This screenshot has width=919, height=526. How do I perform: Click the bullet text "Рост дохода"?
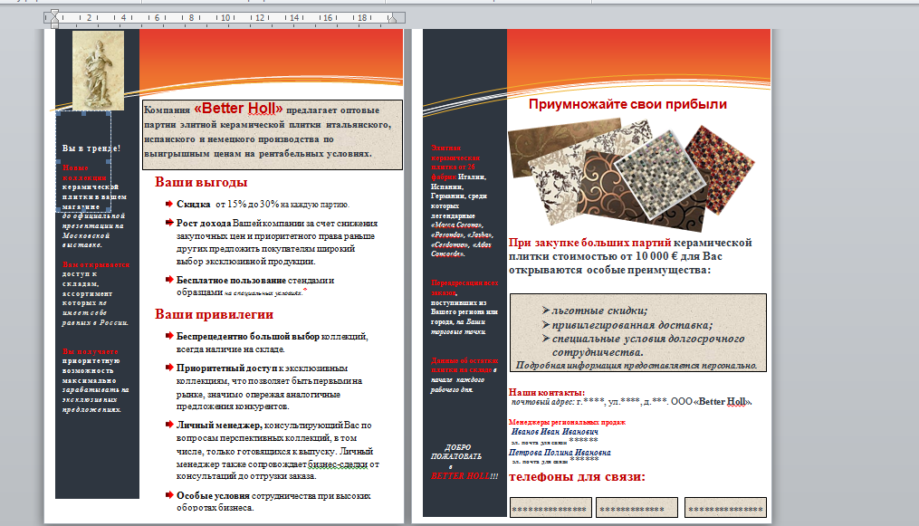[x=204, y=224]
